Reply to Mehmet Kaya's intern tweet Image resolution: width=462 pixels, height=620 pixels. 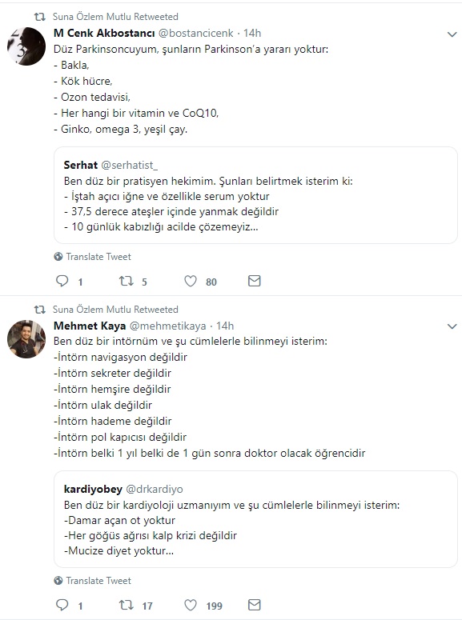pos(62,605)
